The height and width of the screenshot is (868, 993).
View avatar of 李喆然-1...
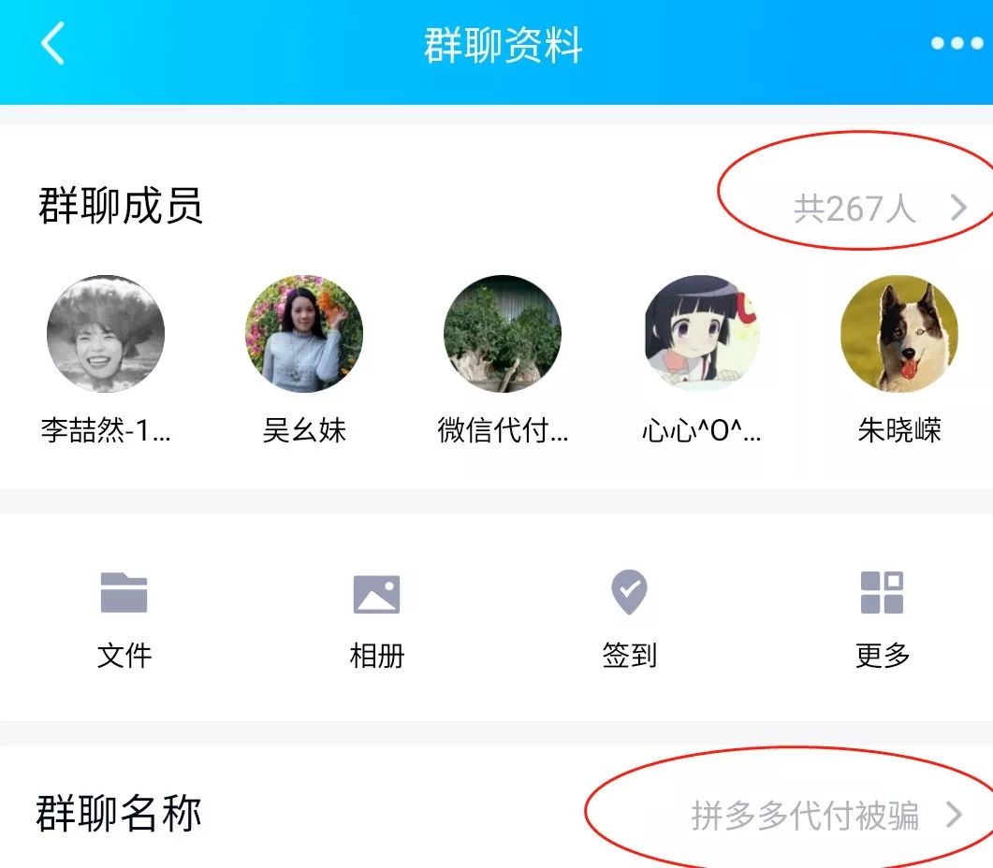[x=106, y=334]
